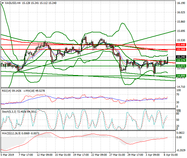
Task: Click the ->MA(18) 49.5278 label
Action: [x=33, y=91]
